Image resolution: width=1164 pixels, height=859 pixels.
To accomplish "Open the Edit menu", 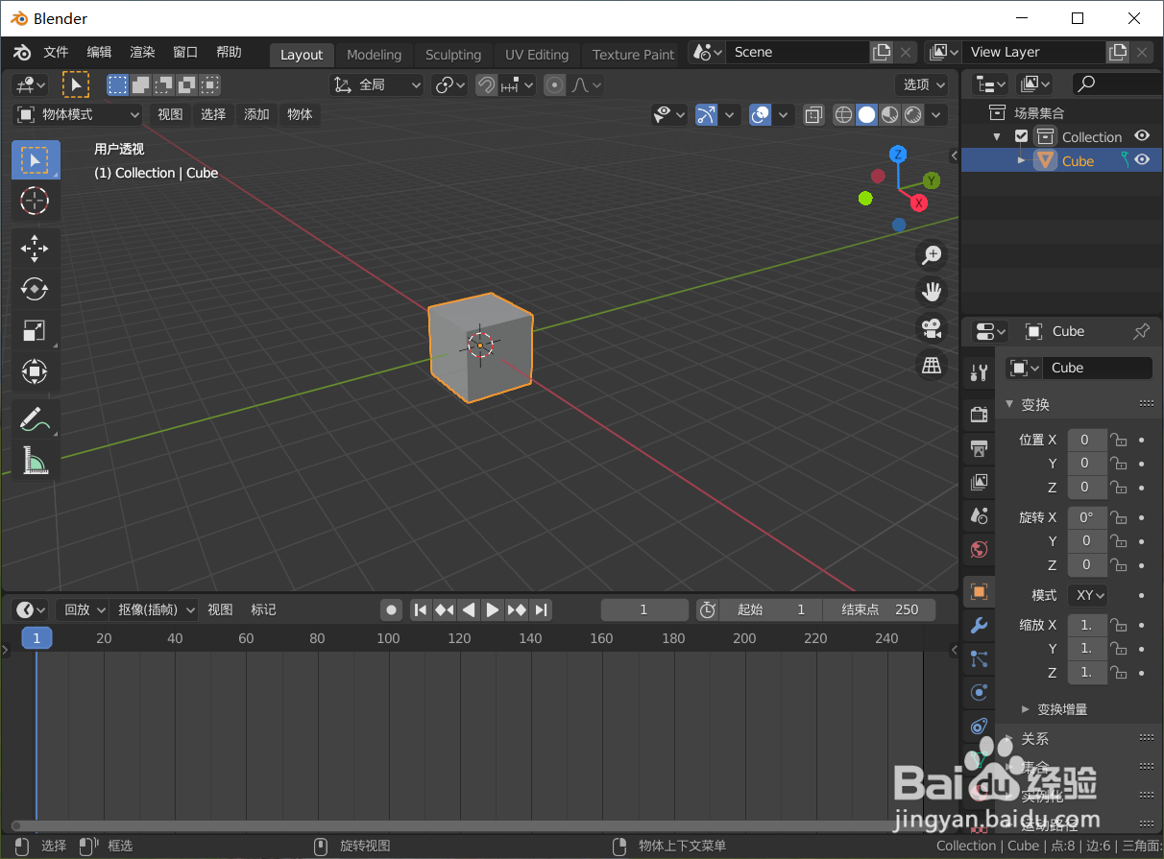I will [99, 53].
